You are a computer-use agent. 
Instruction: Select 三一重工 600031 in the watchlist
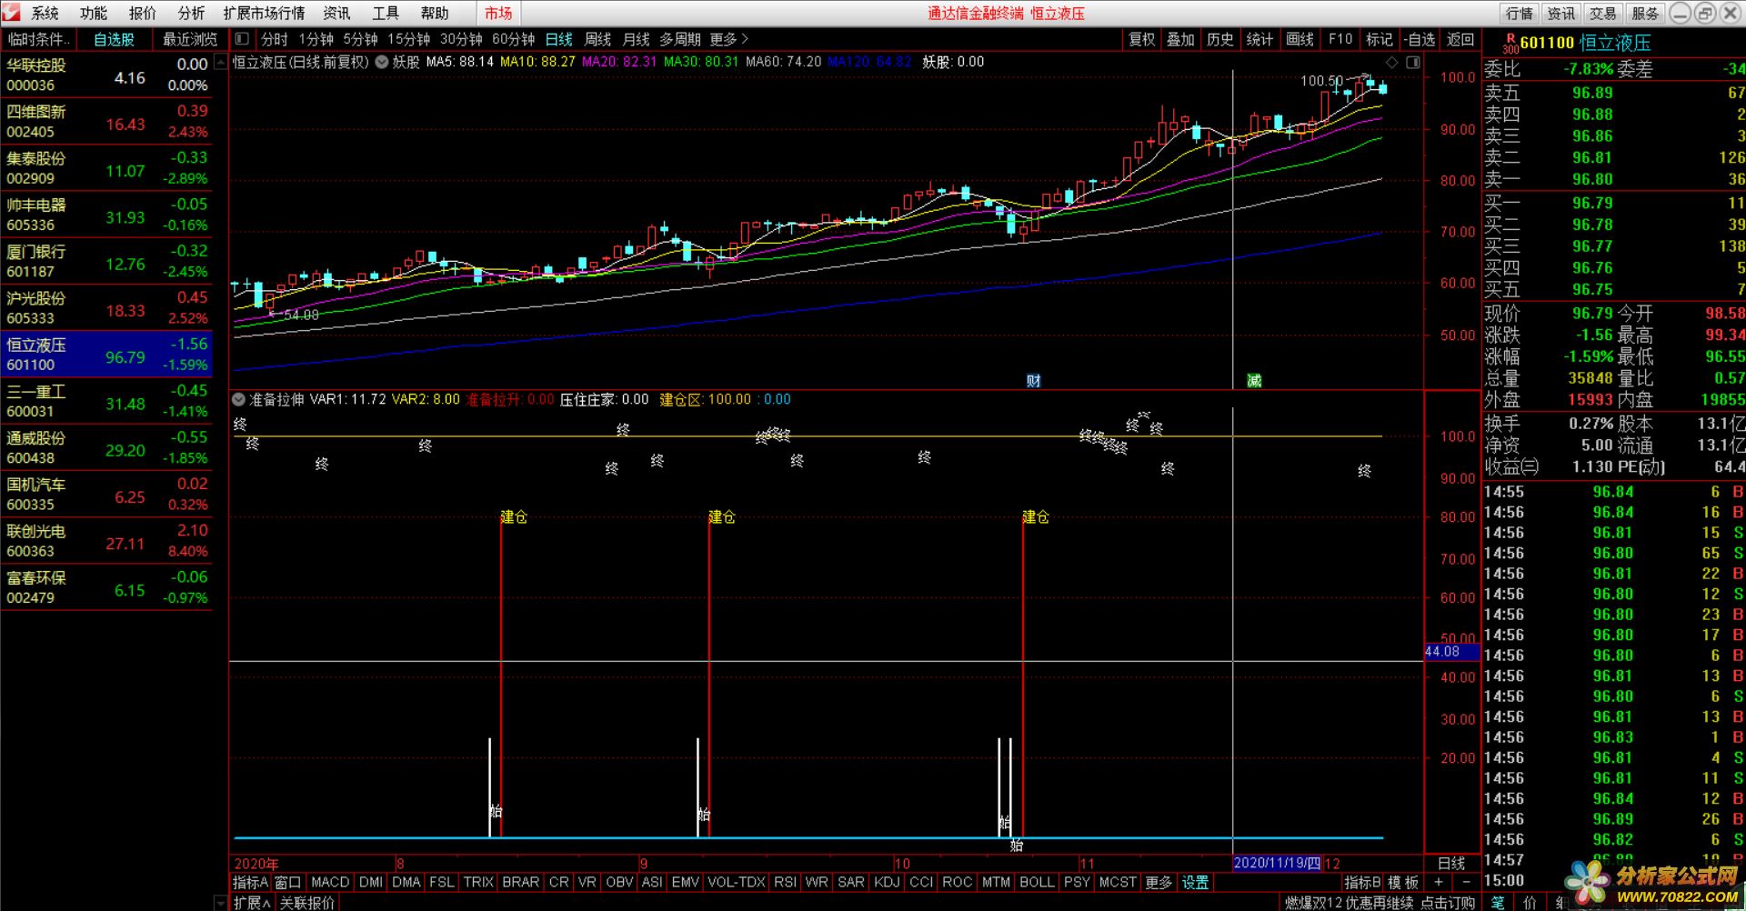tap(106, 401)
